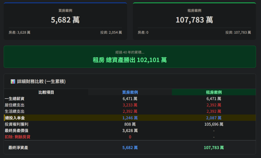Viewport: 261px width, 158px height.
Task: Click the large 107,783 萬 total in rent card
Action: 194,20
